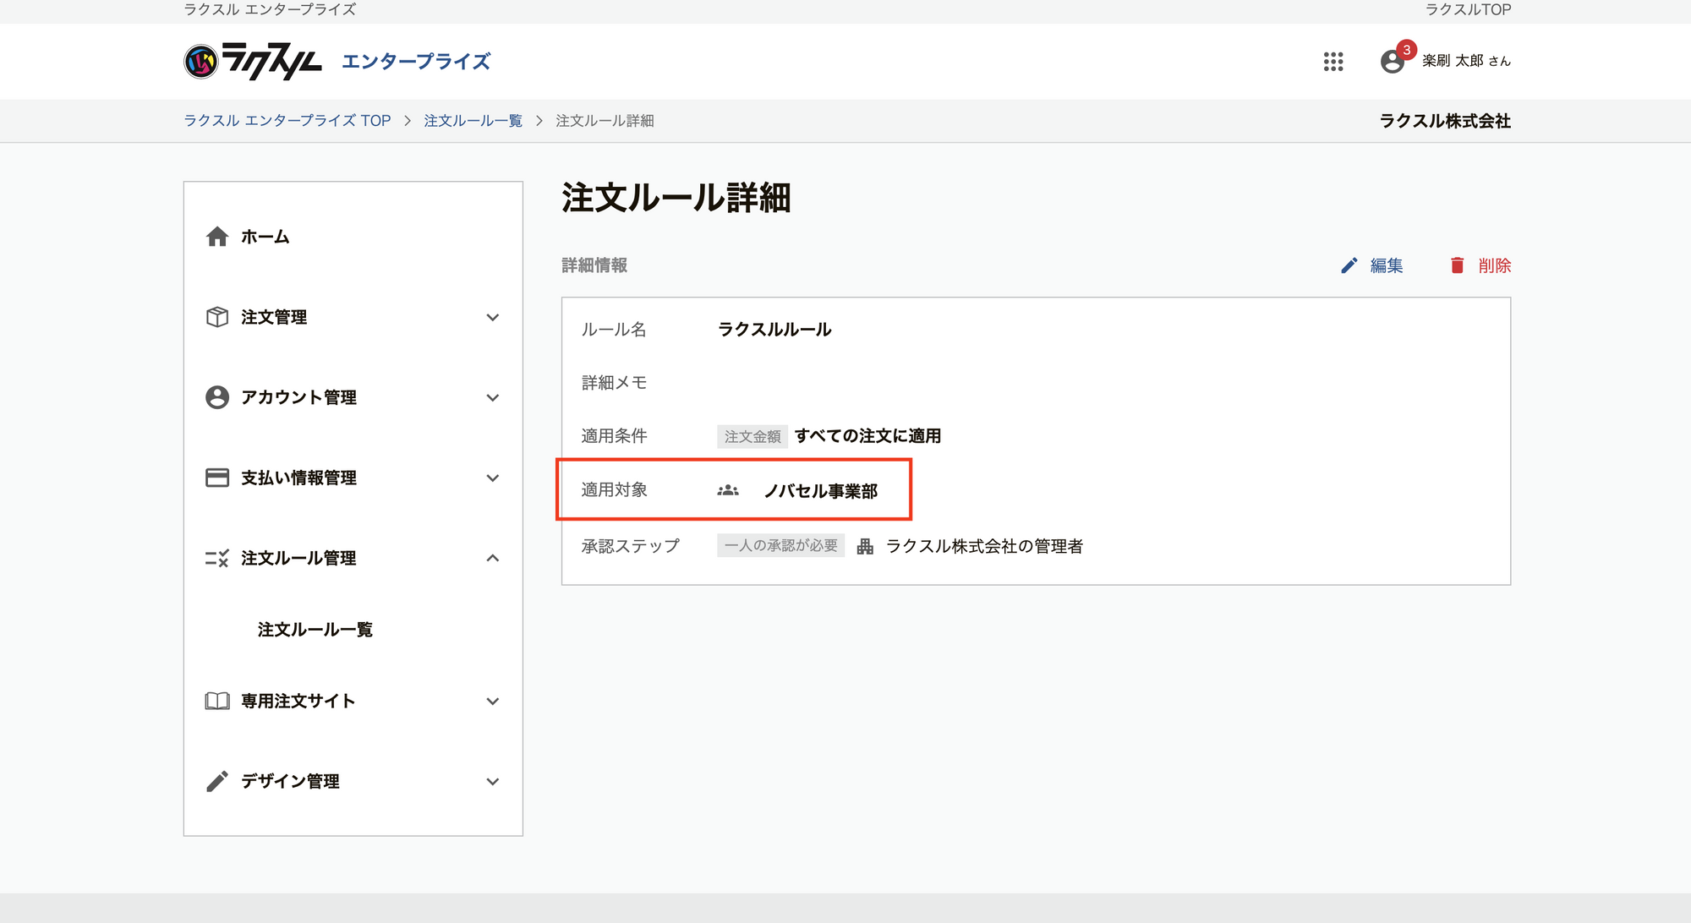Click the pencil icon beside デザイン管理
1691x923 pixels.
(217, 781)
